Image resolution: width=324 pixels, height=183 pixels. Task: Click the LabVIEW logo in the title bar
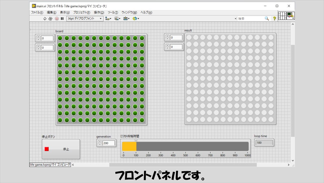coord(34,6)
